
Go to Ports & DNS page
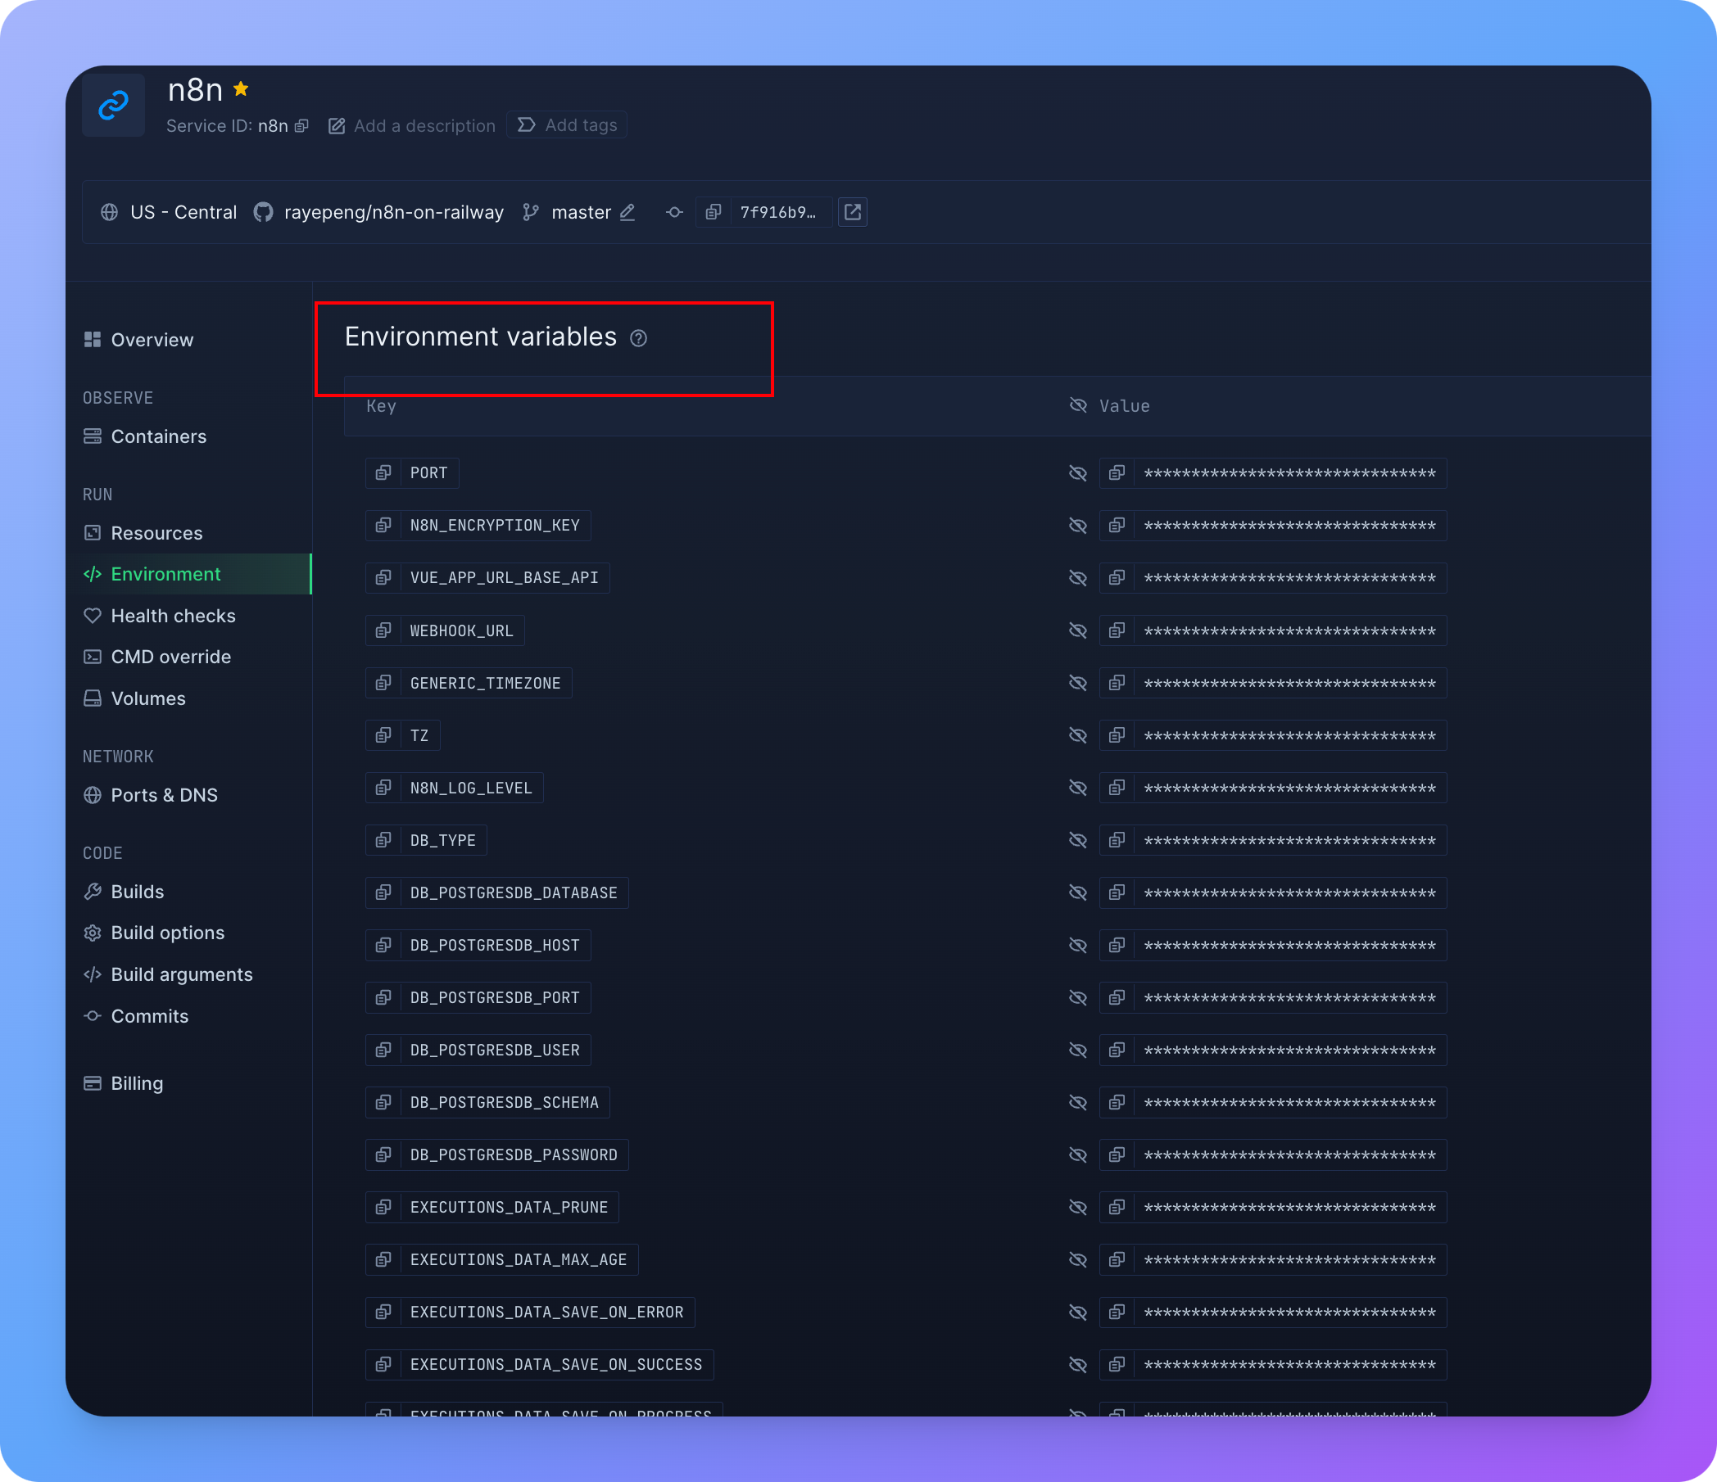[x=163, y=795]
